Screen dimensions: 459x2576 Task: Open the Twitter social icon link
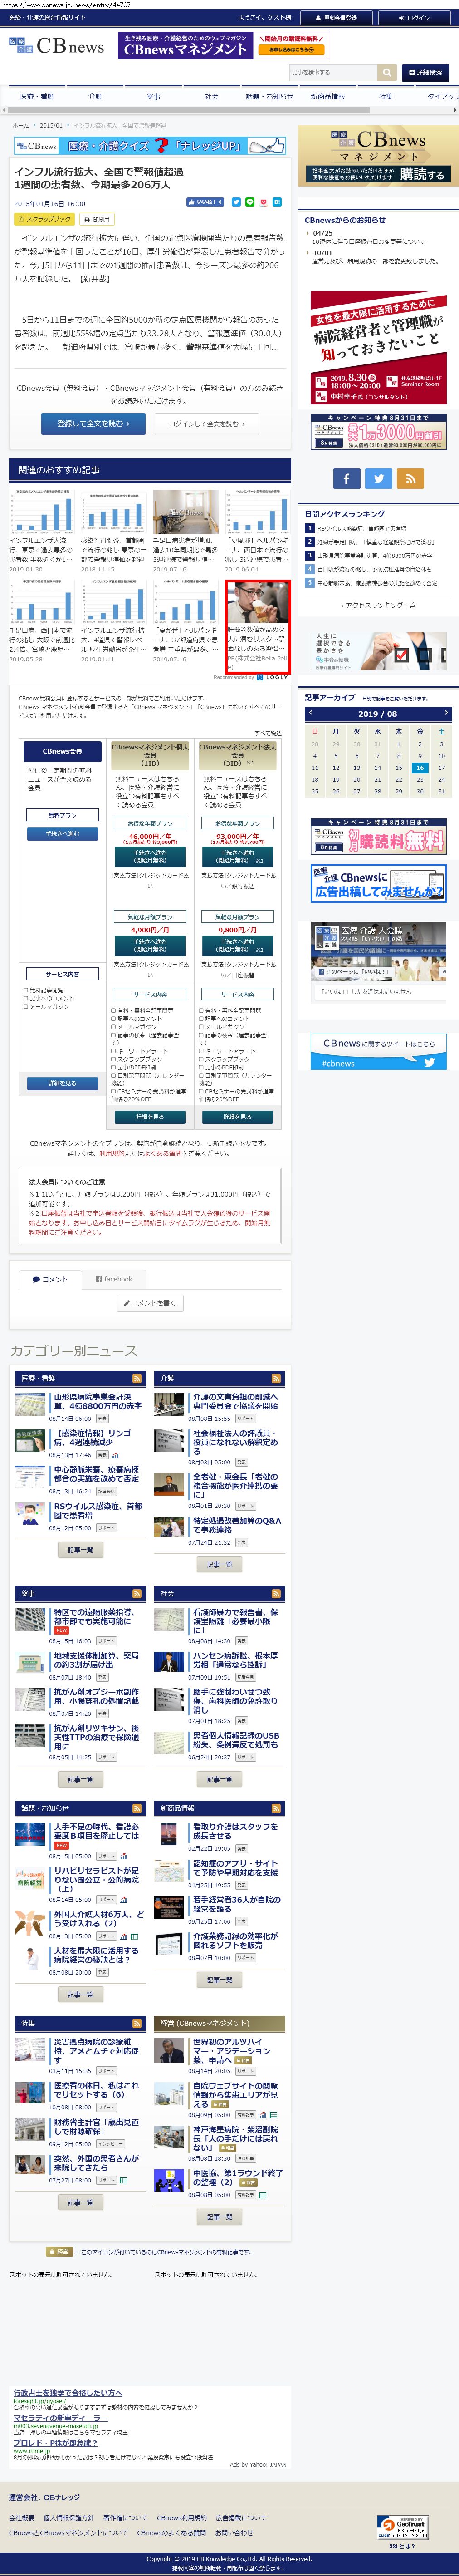click(379, 478)
